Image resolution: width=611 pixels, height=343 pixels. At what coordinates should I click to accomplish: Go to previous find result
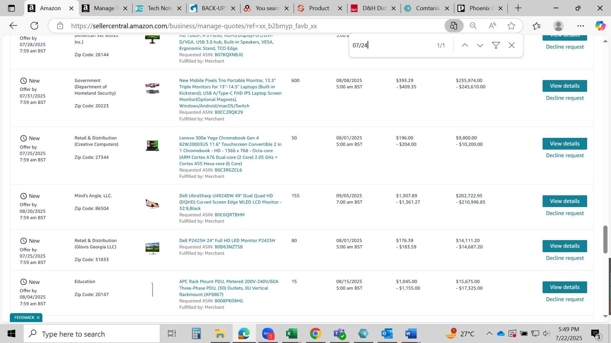[x=465, y=45]
